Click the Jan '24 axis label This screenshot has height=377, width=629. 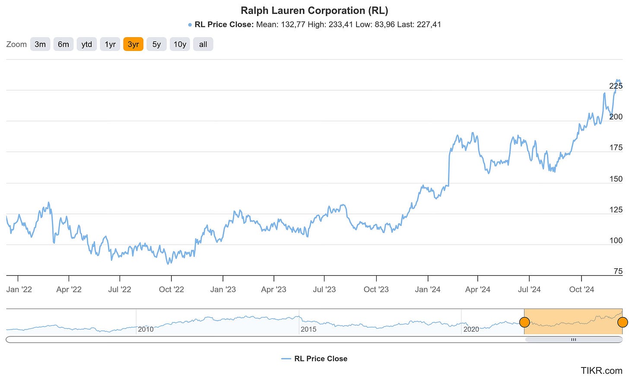[428, 289]
